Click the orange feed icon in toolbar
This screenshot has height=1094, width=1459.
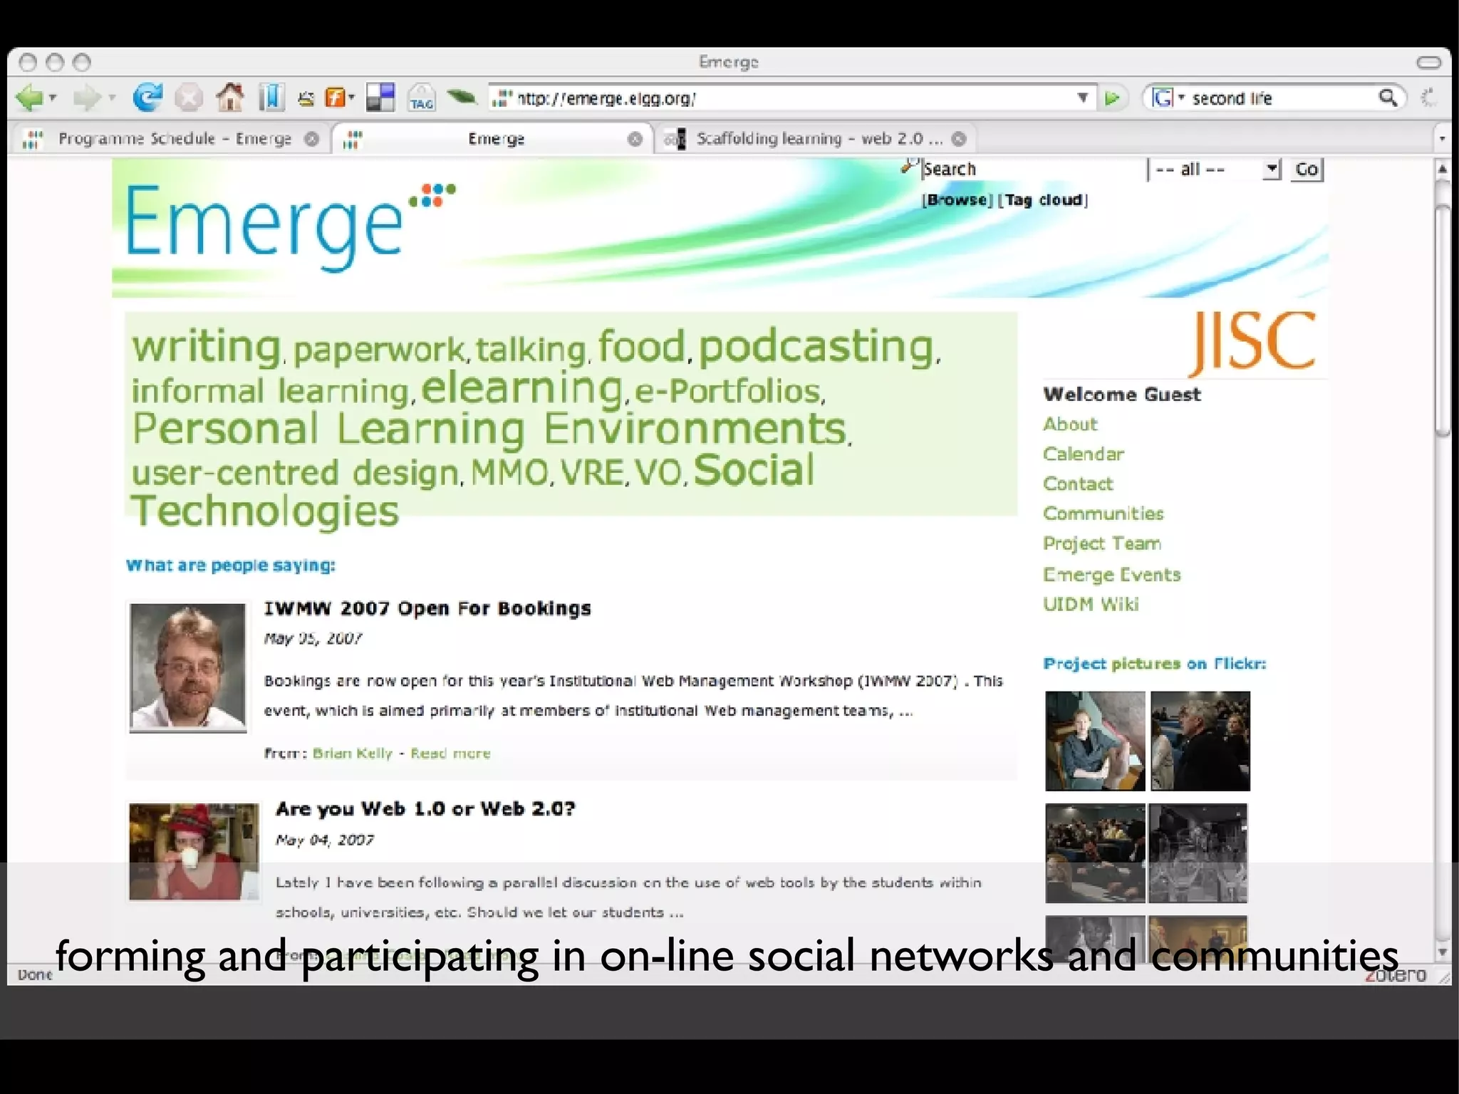(334, 98)
